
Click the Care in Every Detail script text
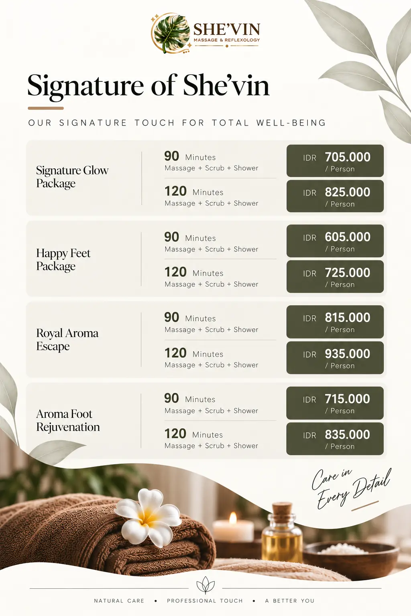pos(351,488)
